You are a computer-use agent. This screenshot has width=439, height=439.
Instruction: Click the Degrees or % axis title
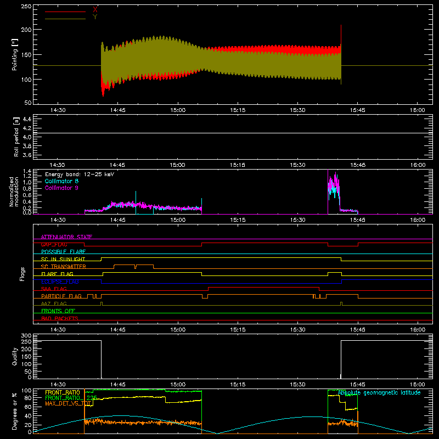tap(15, 411)
